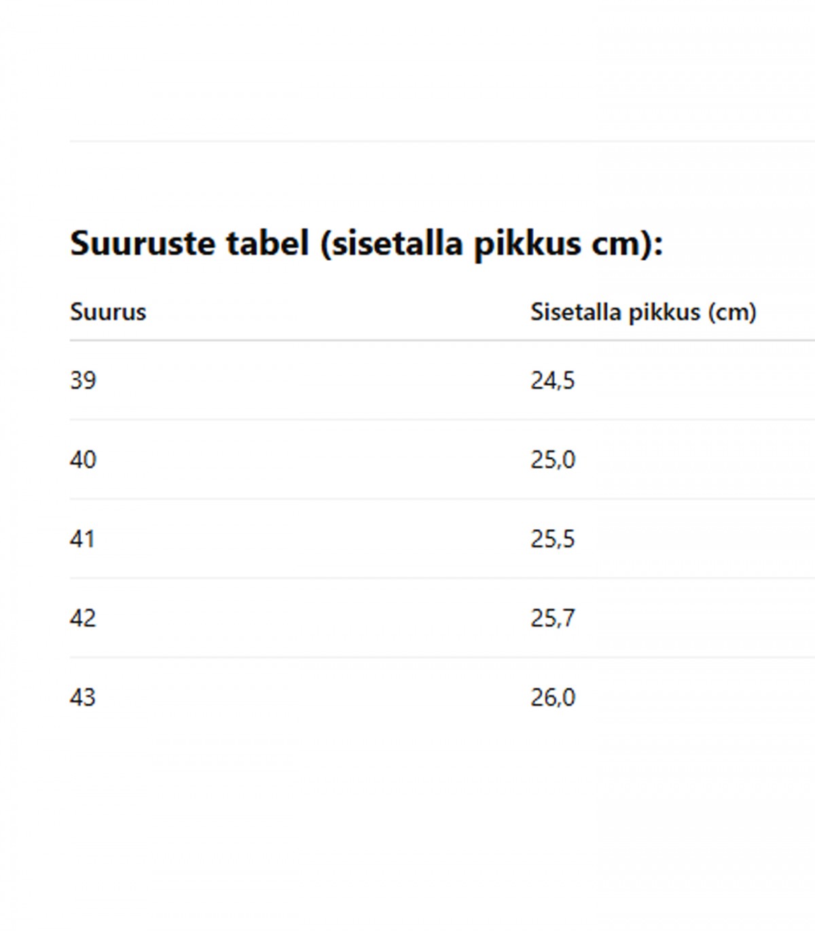Image resolution: width=815 pixels, height=932 pixels.
Task: Select the 25,0 insole length value
Action: [x=553, y=460]
